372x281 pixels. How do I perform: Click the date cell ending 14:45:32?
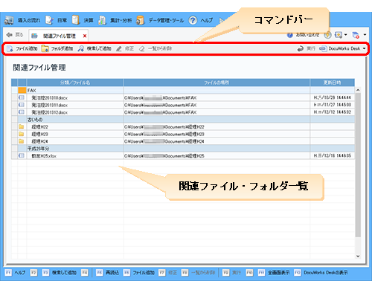tap(333, 112)
